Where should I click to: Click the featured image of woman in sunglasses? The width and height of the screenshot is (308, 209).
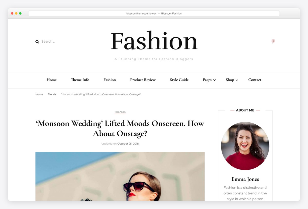coord(120,176)
